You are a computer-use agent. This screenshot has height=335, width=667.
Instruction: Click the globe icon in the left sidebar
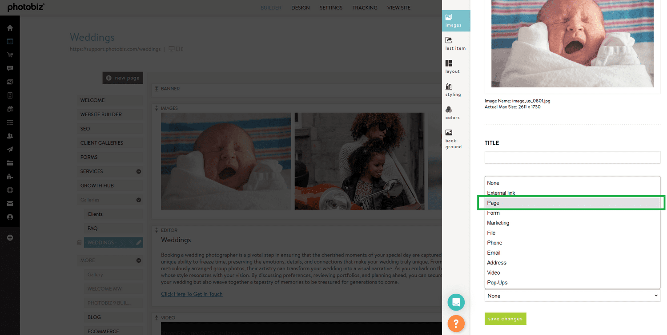pyautogui.click(x=10, y=190)
